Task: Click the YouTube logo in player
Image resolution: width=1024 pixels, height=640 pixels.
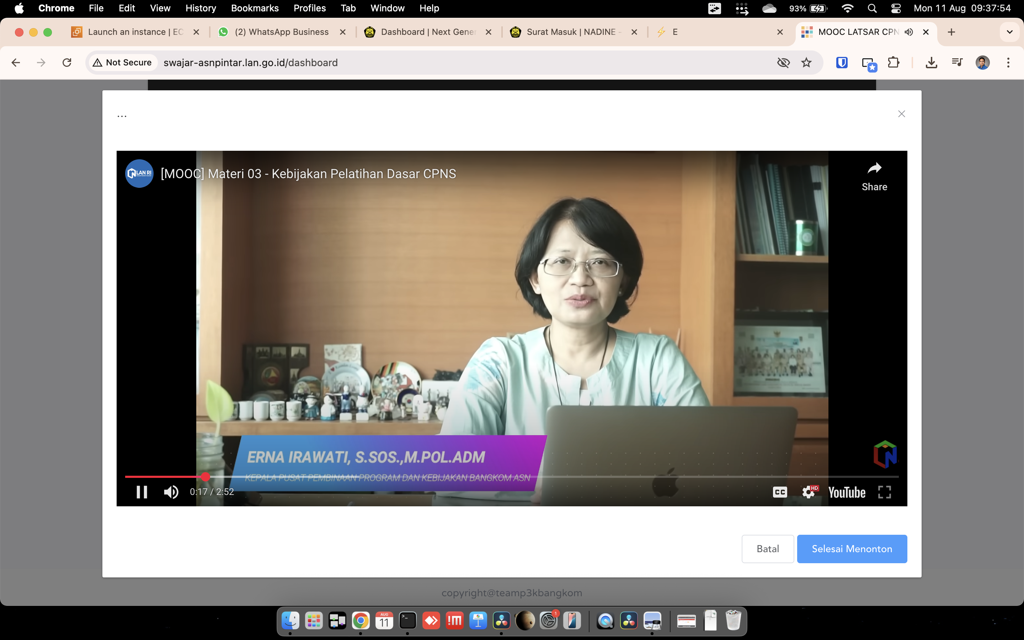Action: click(847, 492)
